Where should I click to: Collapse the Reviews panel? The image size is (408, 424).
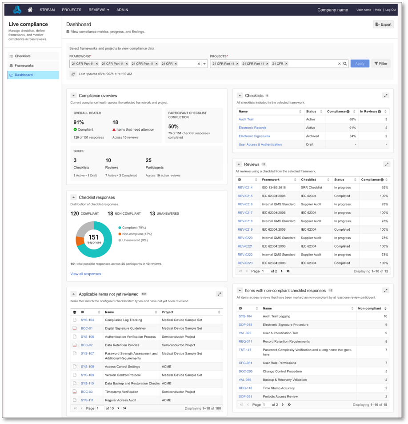(239, 164)
